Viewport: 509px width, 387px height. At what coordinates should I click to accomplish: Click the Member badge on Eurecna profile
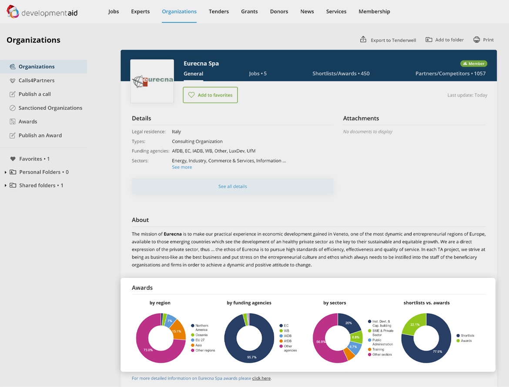tap(474, 63)
